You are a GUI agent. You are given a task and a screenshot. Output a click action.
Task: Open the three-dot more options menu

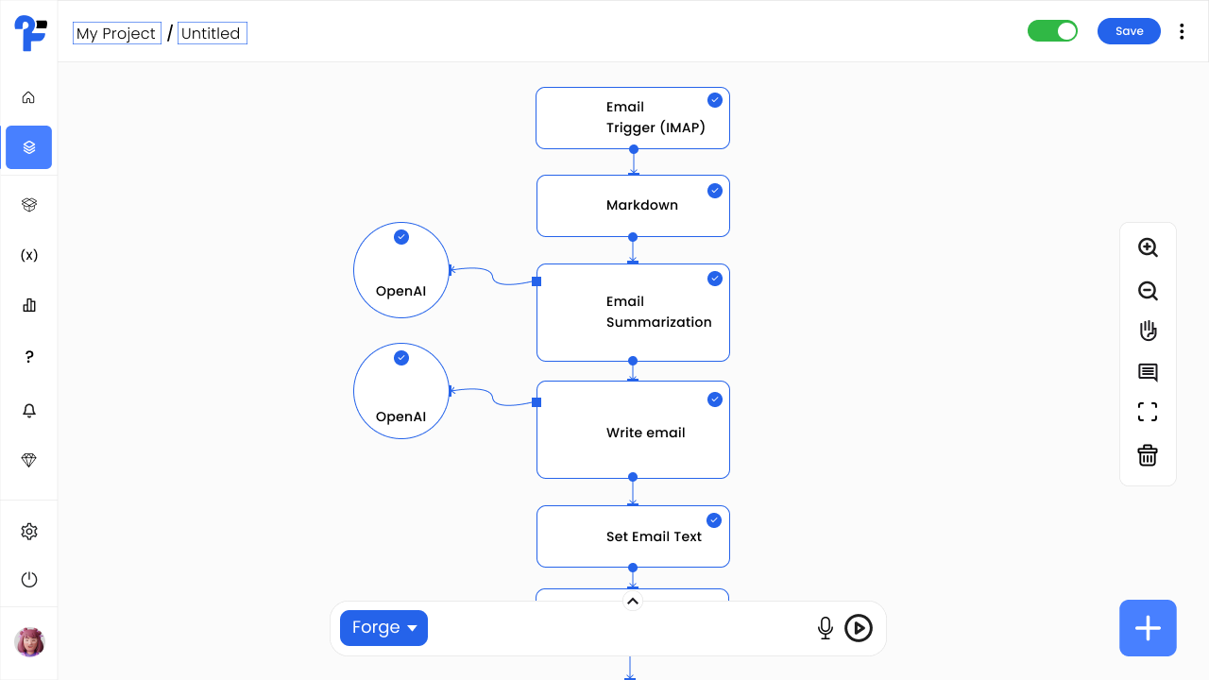tap(1182, 31)
